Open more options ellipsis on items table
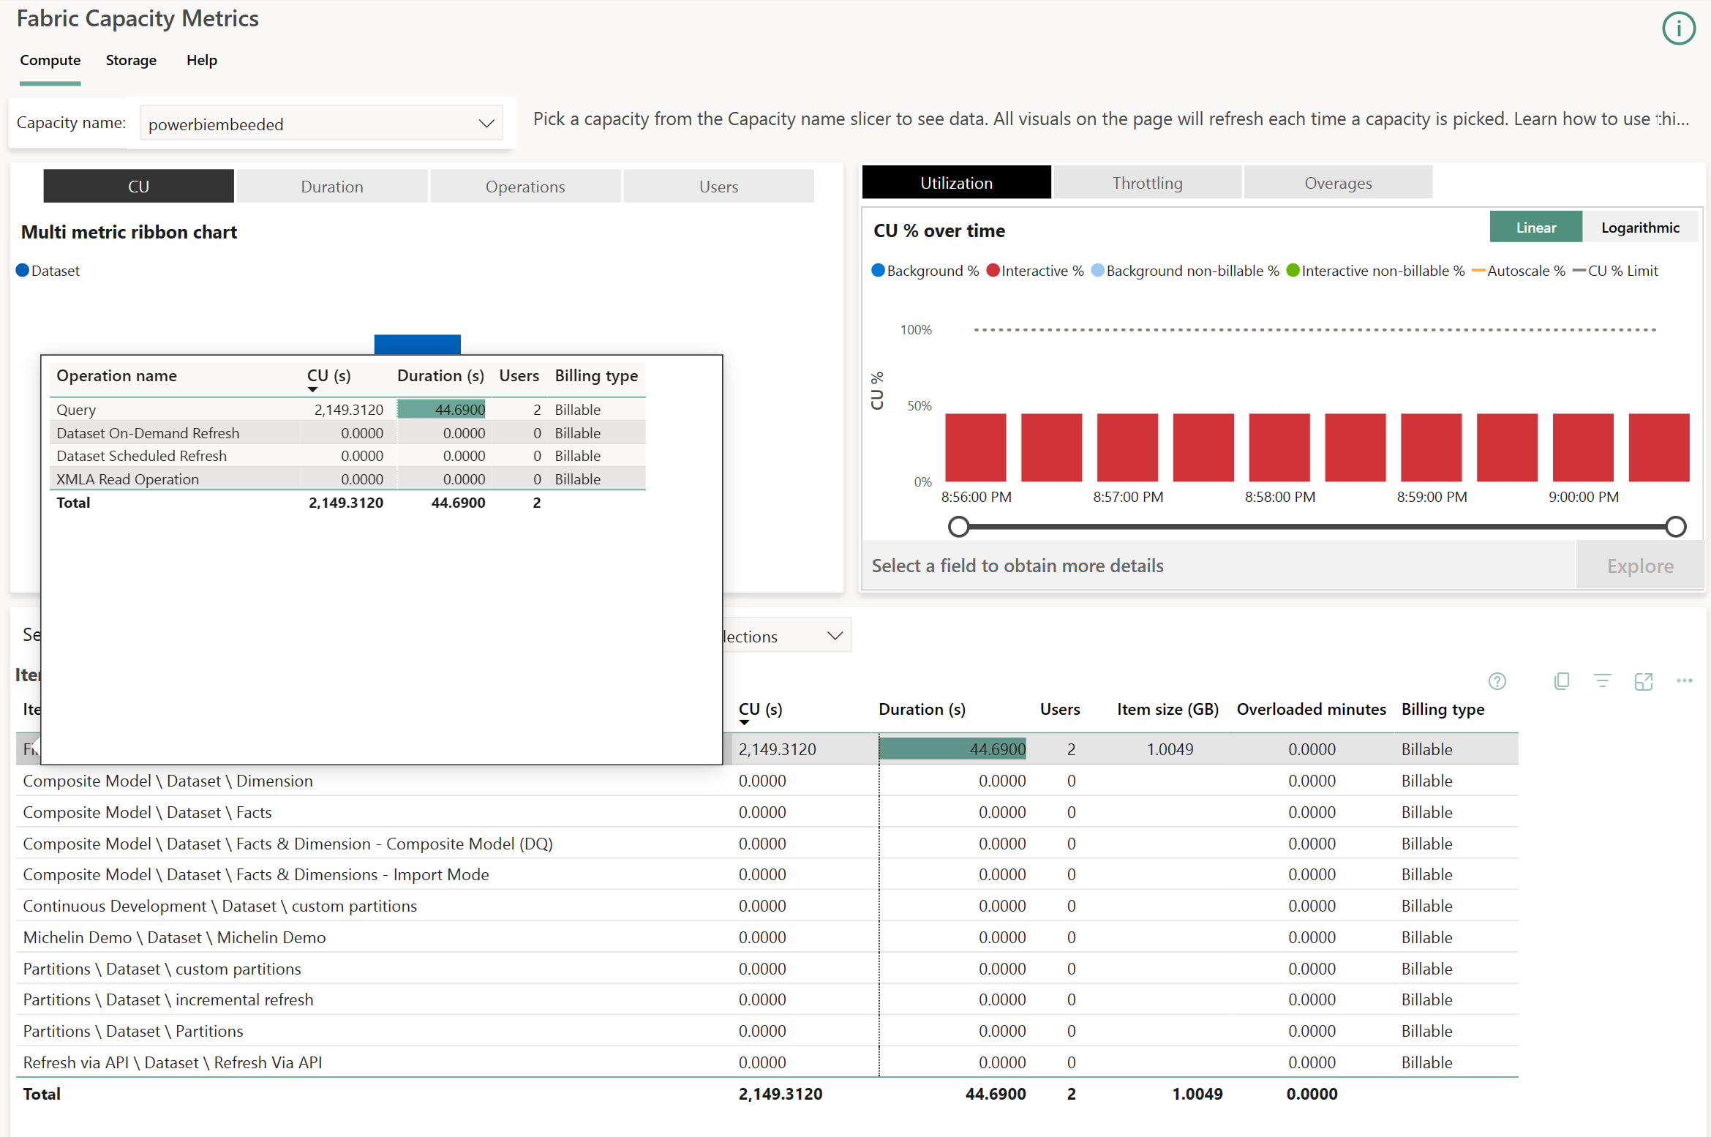 click(x=1684, y=680)
